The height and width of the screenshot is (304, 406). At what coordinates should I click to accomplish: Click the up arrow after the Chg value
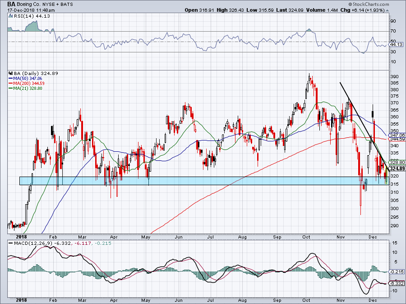tap(387, 10)
